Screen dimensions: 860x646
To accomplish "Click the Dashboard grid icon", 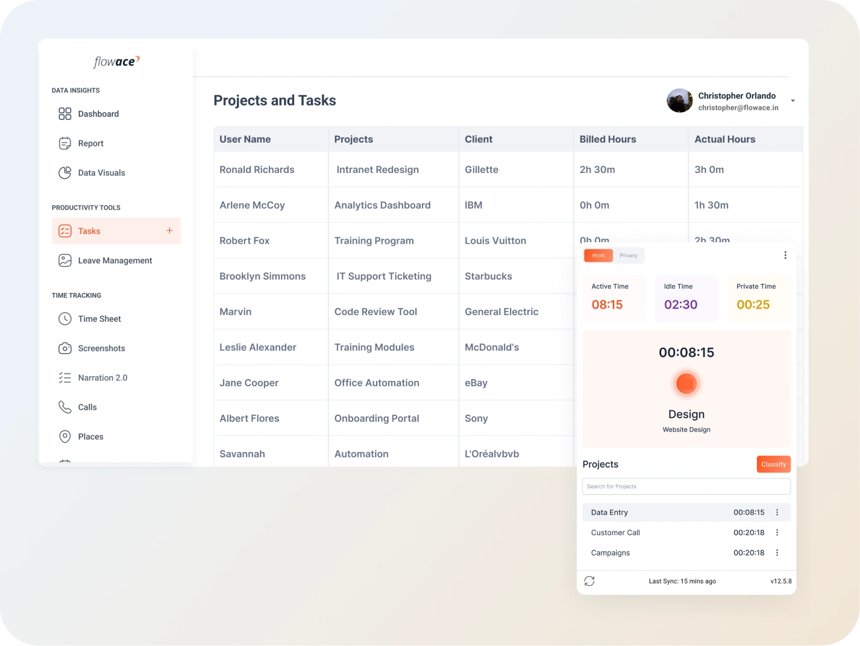I will pos(64,114).
